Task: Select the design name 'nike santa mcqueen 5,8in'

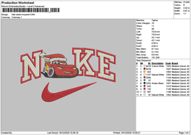Action: point(23,15)
